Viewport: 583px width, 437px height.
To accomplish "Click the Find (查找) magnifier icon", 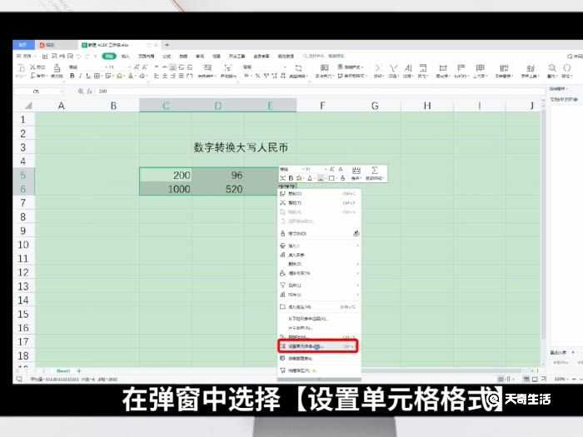I will tap(551, 67).
